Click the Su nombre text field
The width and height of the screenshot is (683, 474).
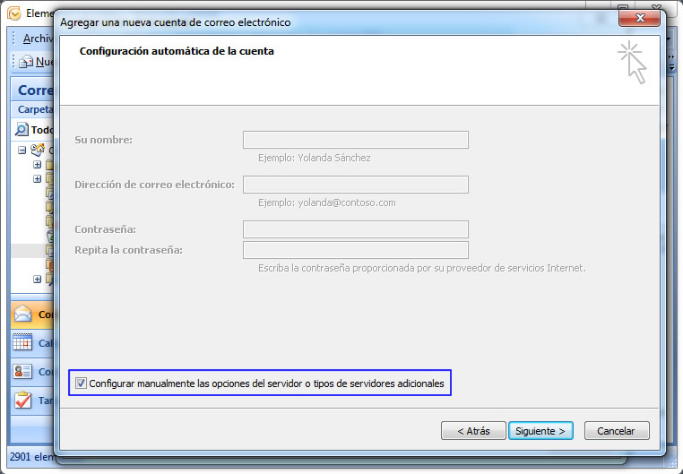(x=355, y=140)
